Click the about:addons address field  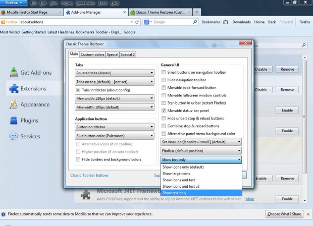pos(74,22)
